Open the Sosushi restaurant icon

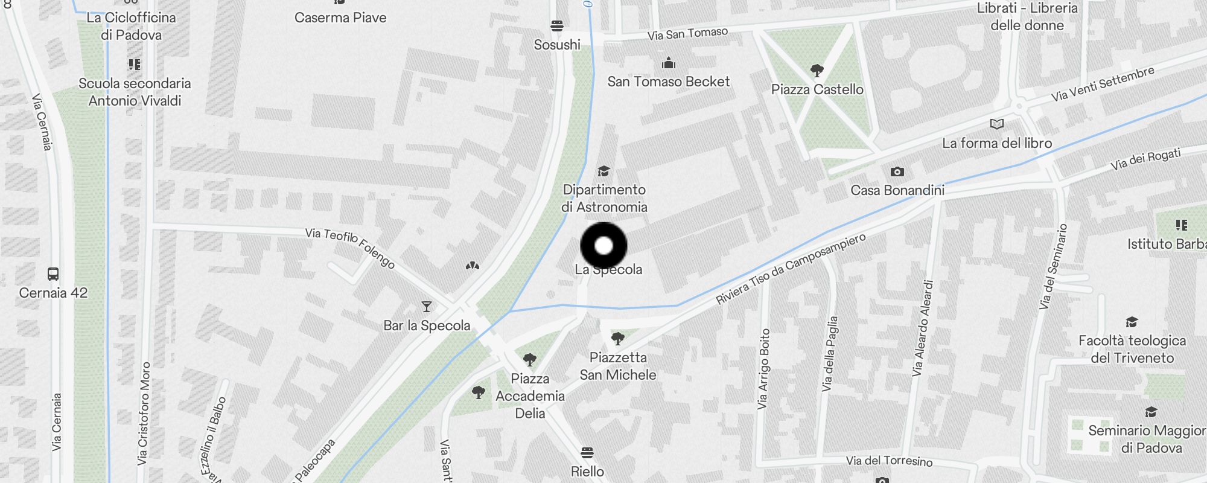tap(557, 26)
